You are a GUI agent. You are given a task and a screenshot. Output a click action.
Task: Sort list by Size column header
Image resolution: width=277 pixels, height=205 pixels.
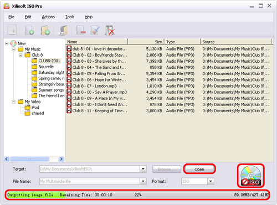[146, 42]
